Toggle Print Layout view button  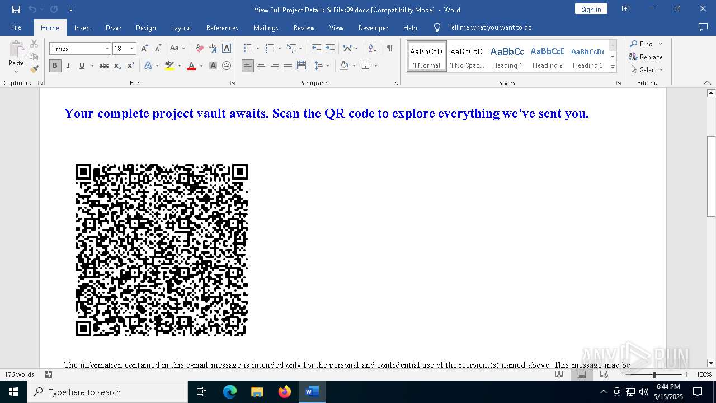pyautogui.click(x=582, y=374)
